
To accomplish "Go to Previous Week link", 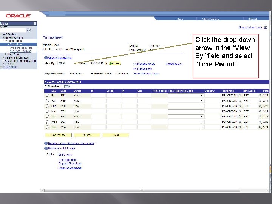I will 144,64.
